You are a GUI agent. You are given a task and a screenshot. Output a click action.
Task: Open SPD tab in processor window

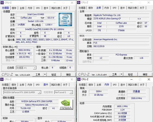click(x=38, y=8)
